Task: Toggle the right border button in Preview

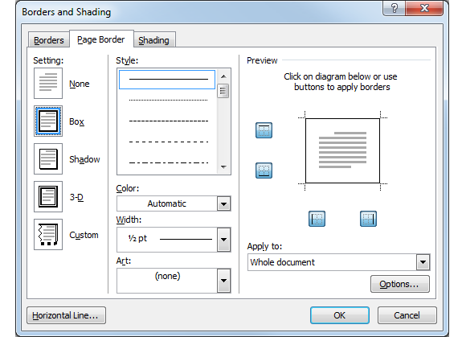Action: pos(368,219)
